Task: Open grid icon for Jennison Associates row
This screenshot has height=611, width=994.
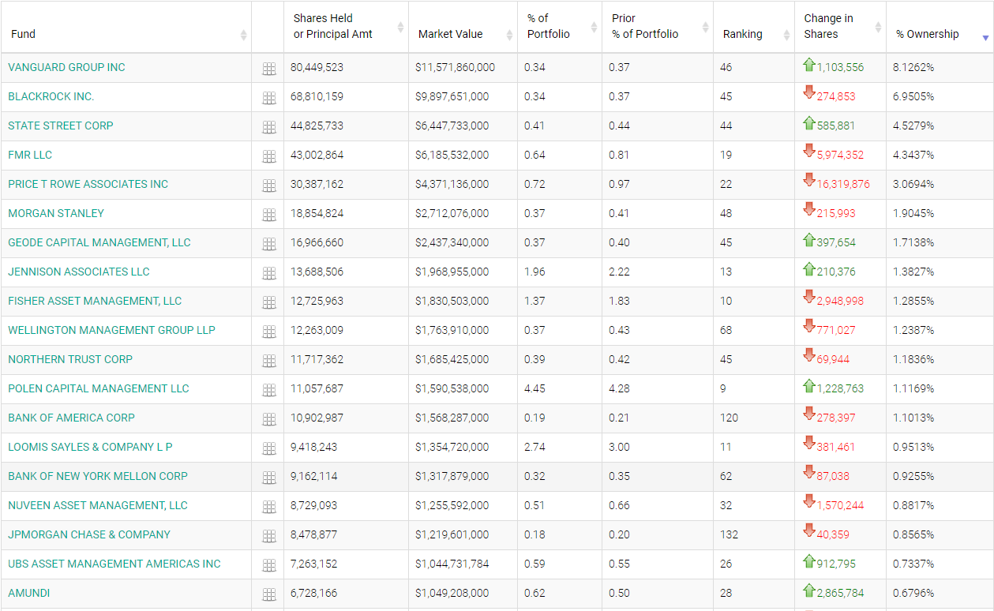Action: coord(268,273)
